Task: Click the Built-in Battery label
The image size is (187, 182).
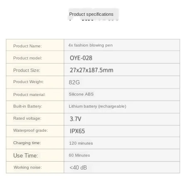Action: pyautogui.click(x=28, y=106)
